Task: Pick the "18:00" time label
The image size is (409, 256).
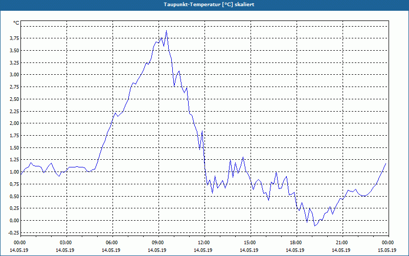Action: (296, 243)
